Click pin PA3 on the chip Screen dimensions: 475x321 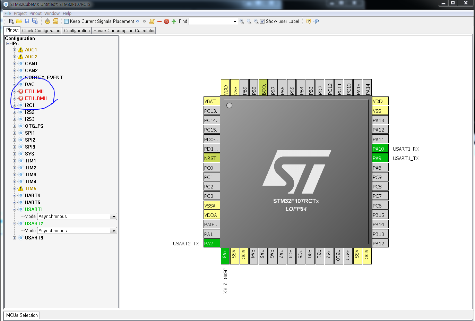point(225,256)
